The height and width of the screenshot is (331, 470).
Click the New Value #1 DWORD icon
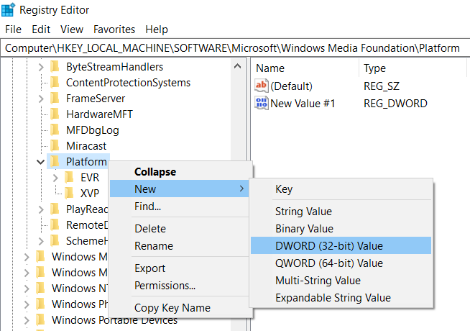pos(262,103)
